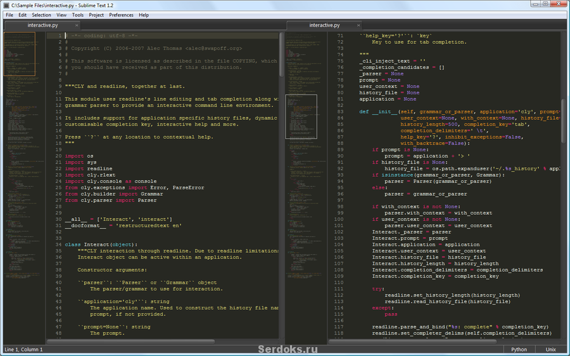Click 'import readline' on line 22
Viewport: 570px width, 356px height.
[x=89, y=168]
